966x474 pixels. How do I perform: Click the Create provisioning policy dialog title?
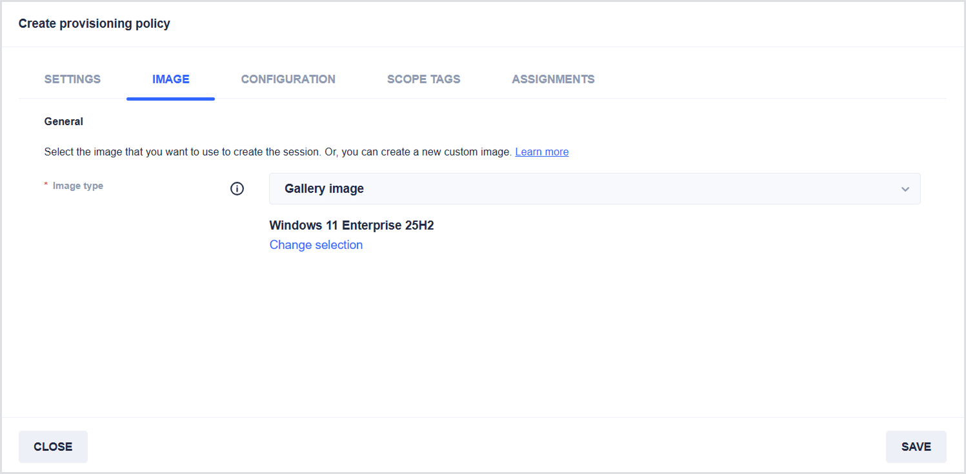coord(94,24)
